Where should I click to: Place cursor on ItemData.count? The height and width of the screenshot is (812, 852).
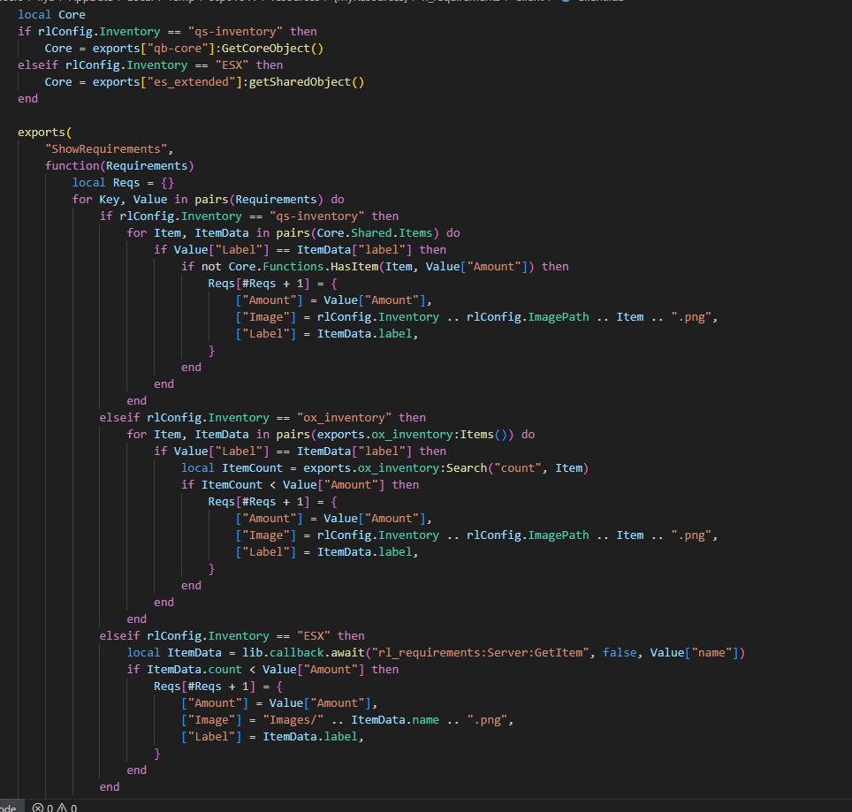(x=194, y=670)
